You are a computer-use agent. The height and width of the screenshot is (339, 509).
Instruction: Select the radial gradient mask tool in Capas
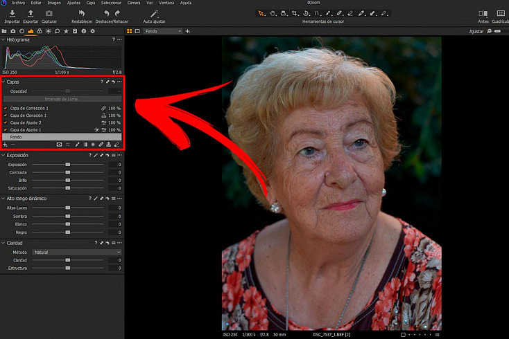point(93,145)
